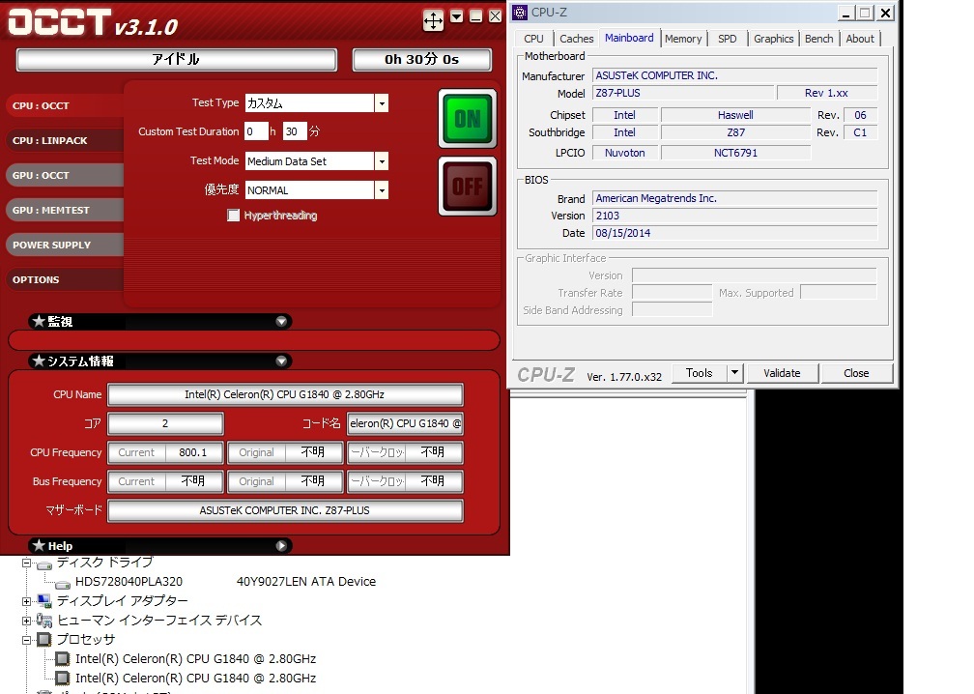974x694 pixels.
Task: Select the GPU : OCCT test tab
Action: tap(65, 175)
